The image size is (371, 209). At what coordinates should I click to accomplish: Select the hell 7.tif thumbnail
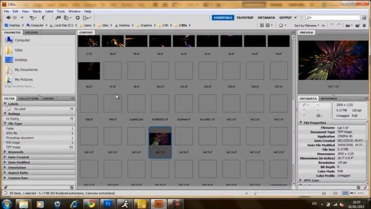click(x=160, y=142)
